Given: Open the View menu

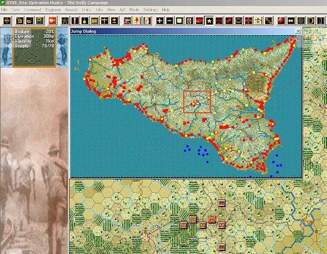Looking at the screenshot, I should coord(111,10).
